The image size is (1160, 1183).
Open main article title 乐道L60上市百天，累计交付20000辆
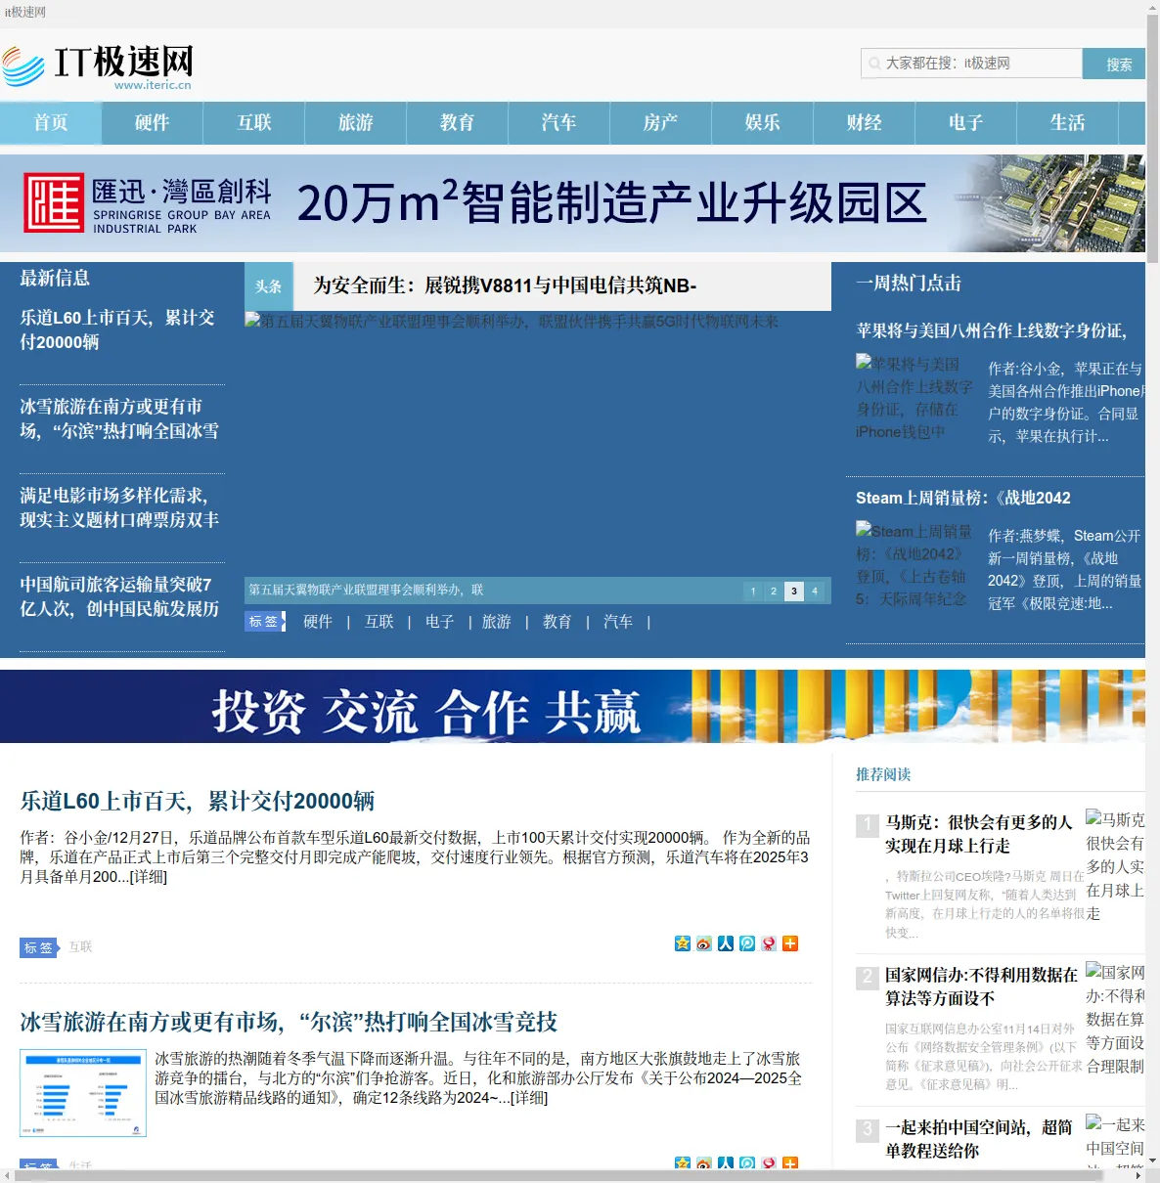pos(198,801)
